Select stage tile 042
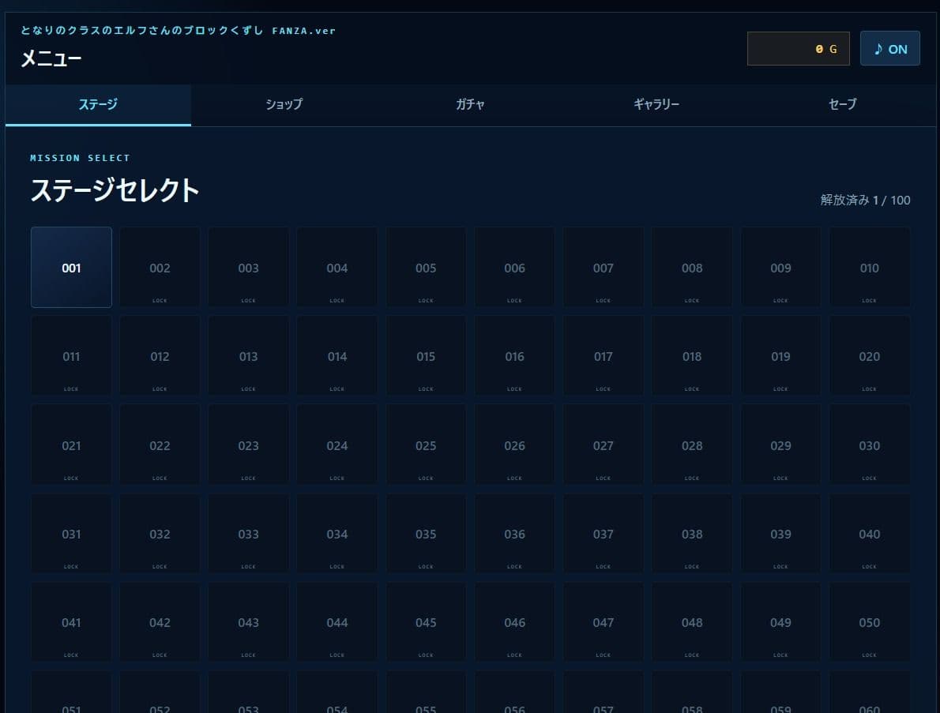940x713 pixels. [160, 622]
